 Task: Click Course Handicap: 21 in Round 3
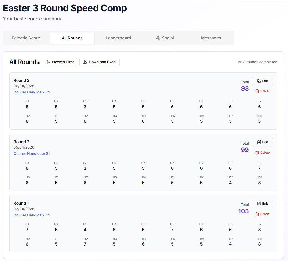coord(32,92)
